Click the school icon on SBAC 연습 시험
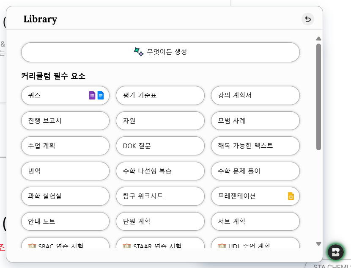Viewport: 351px width, 268px height. [32, 246]
